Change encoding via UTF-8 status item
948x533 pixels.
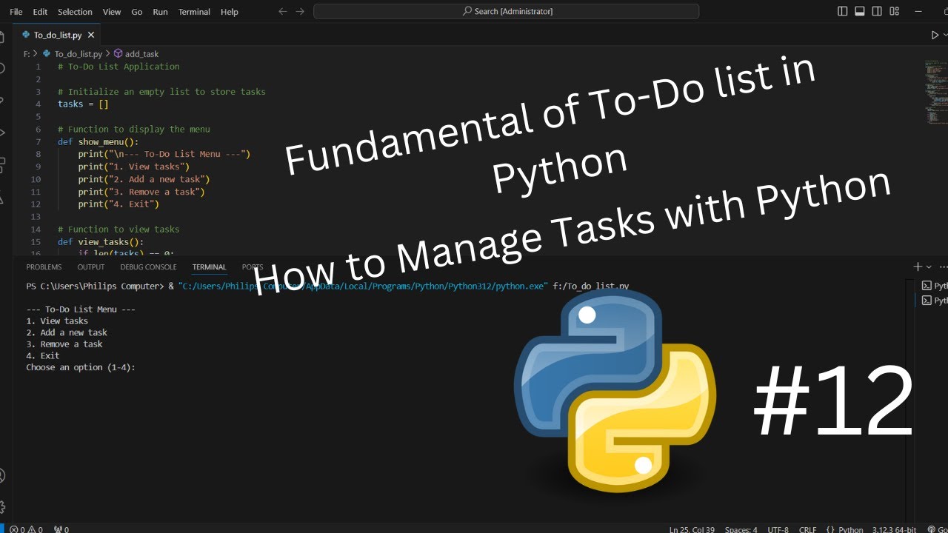(778, 529)
